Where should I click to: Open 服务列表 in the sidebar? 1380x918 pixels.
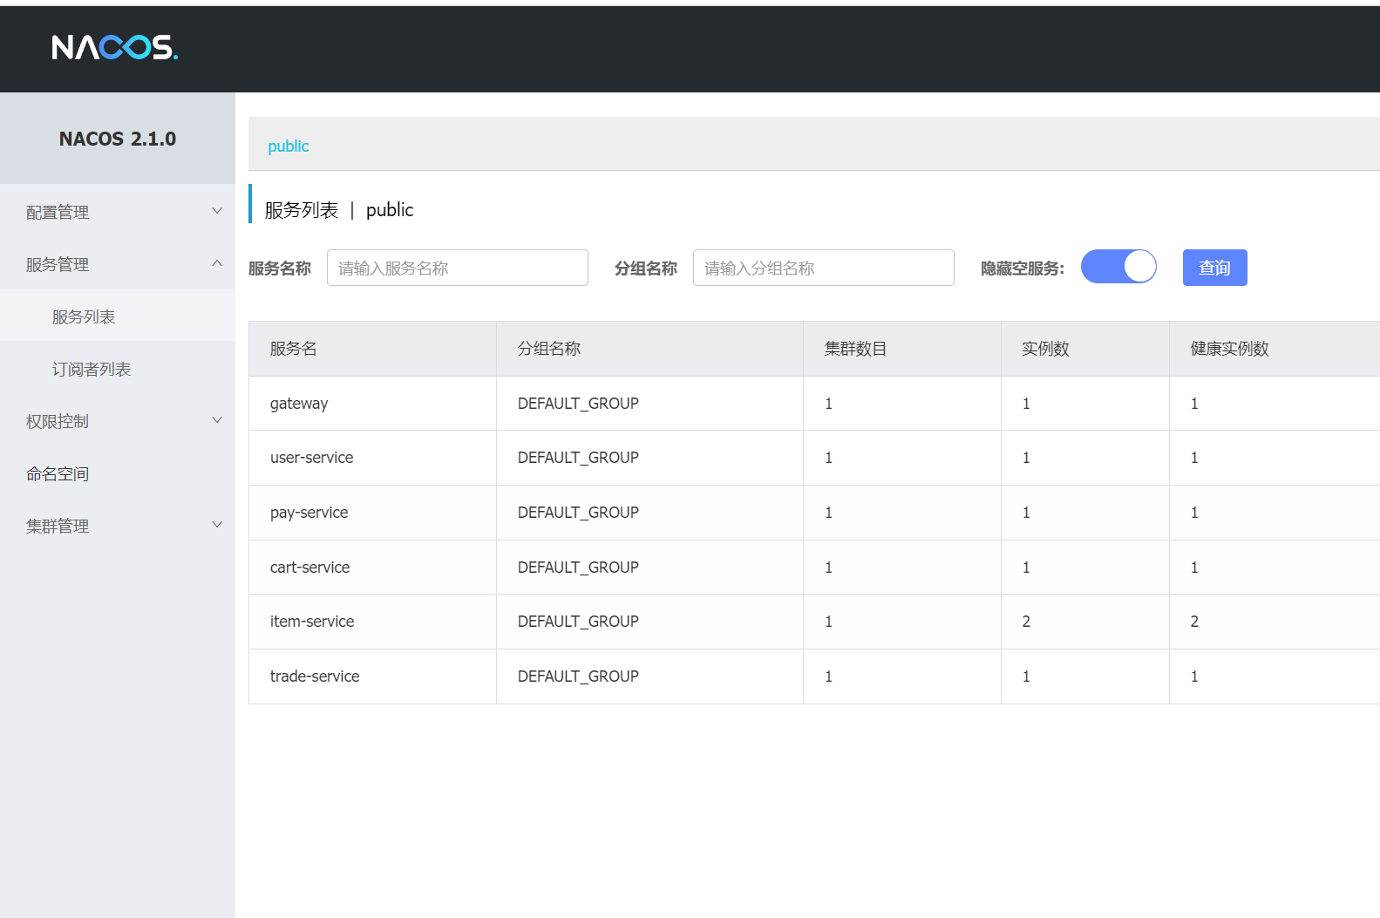pyautogui.click(x=84, y=316)
